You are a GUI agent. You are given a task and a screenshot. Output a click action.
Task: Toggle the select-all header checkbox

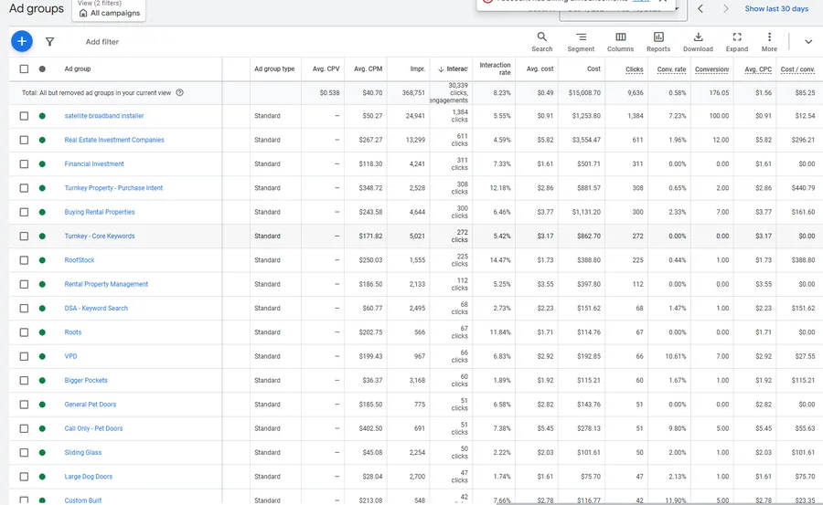click(24, 68)
